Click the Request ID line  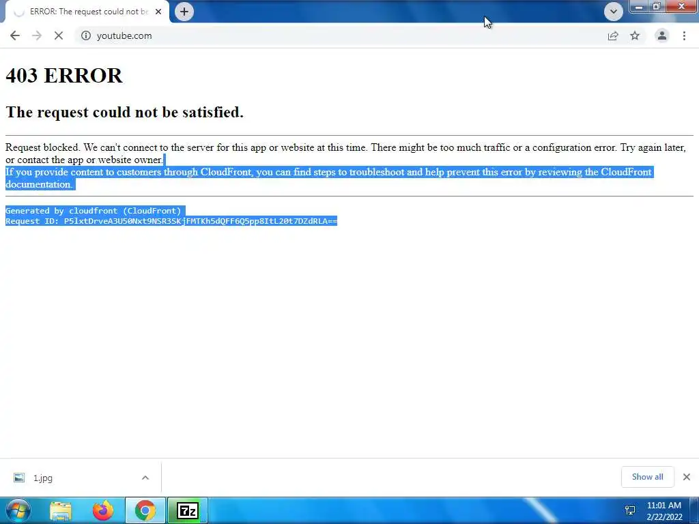click(171, 221)
